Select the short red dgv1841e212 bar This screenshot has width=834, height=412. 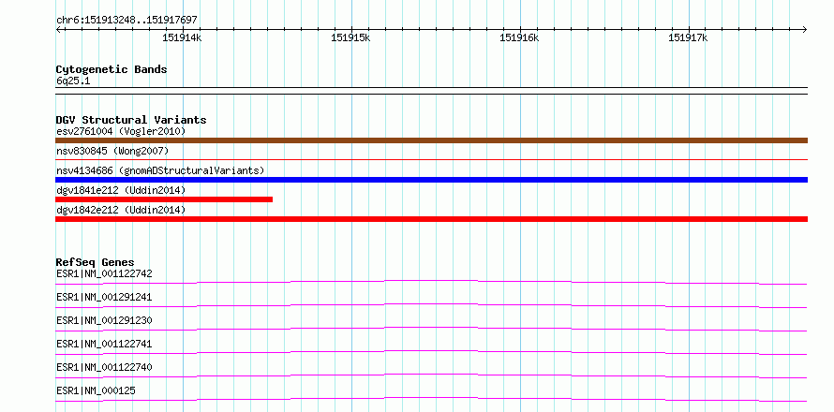coord(164,199)
